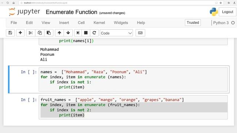Rename the notebook title Enumerate Function
Screen dimensions: 237x133
coord(71,12)
